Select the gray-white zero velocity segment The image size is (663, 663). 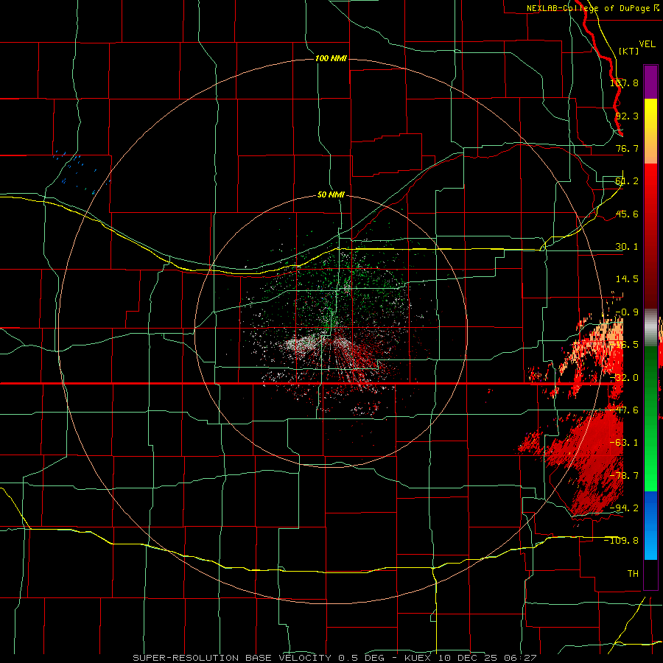(650, 328)
